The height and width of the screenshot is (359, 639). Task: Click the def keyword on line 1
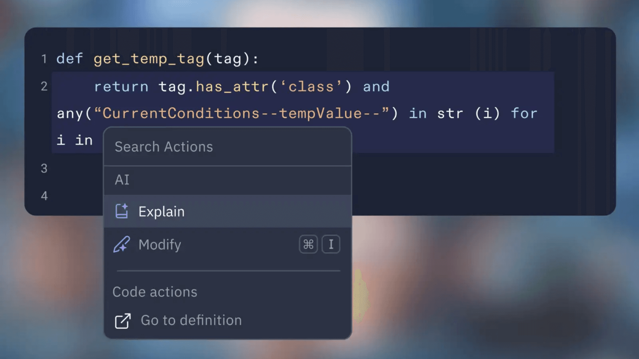[x=70, y=59]
